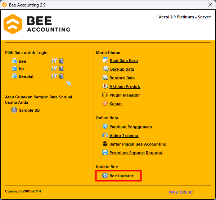This screenshot has height=200, width=216.
Task: Click the Sample DB database cylinder icon
Action: click(14, 110)
